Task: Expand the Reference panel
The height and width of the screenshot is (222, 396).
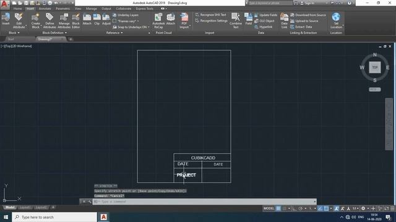Action: tap(114, 33)
